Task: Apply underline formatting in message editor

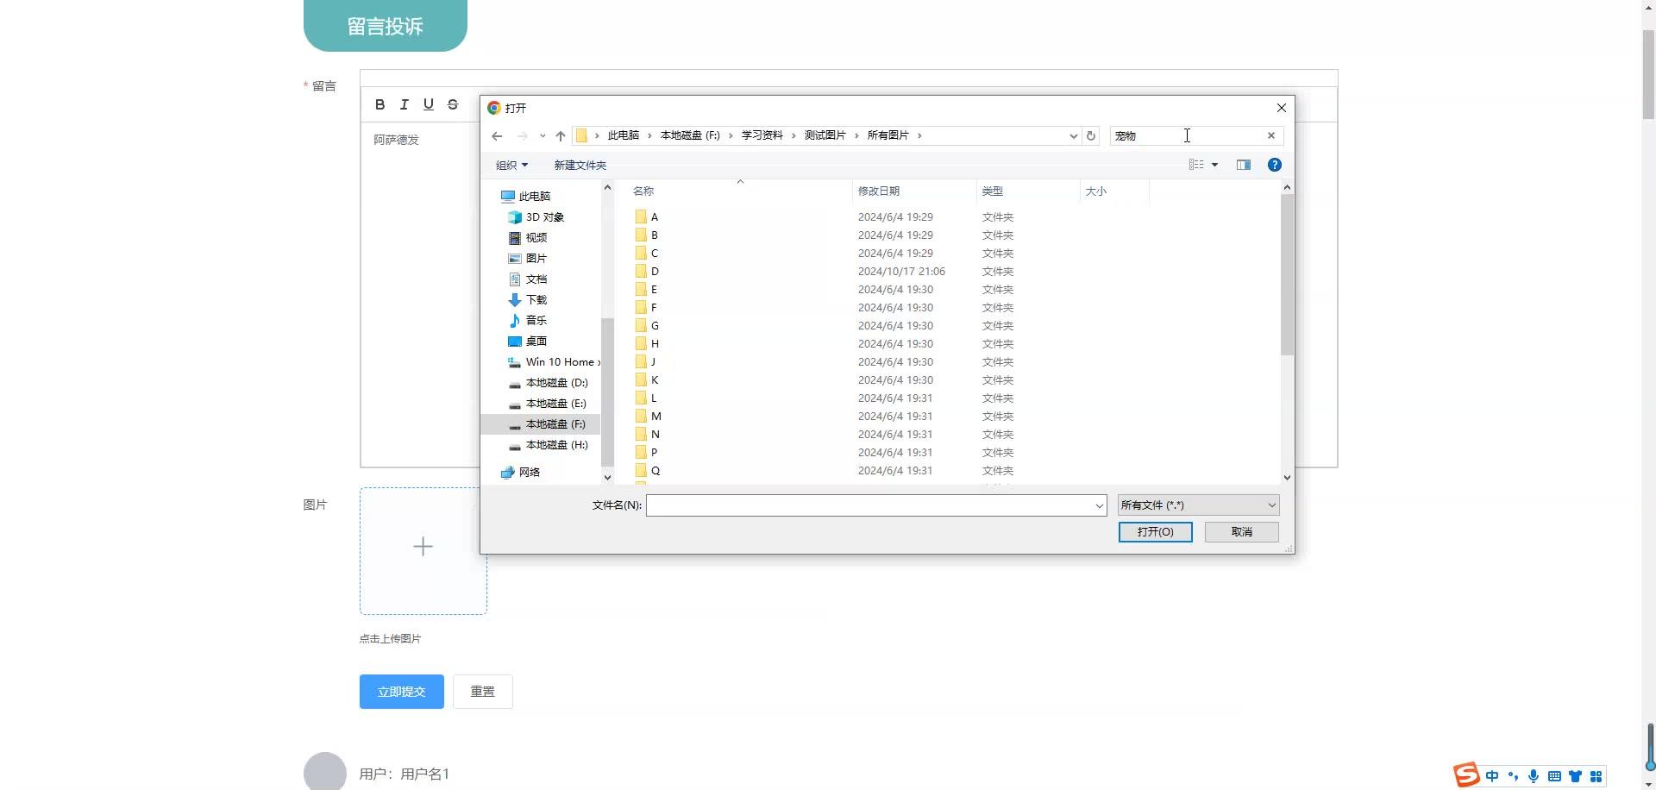Action: [x=429, y=104]
